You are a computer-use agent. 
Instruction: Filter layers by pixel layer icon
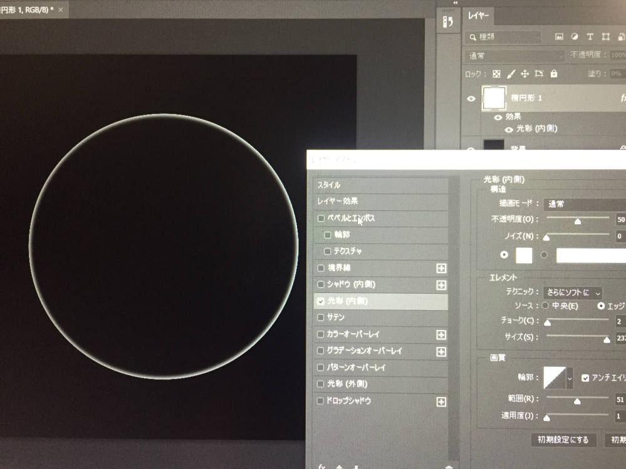click(559, 37)
